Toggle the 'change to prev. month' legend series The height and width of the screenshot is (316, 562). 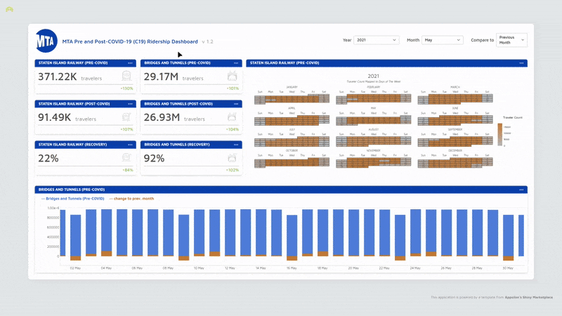(x=131, y=199)
